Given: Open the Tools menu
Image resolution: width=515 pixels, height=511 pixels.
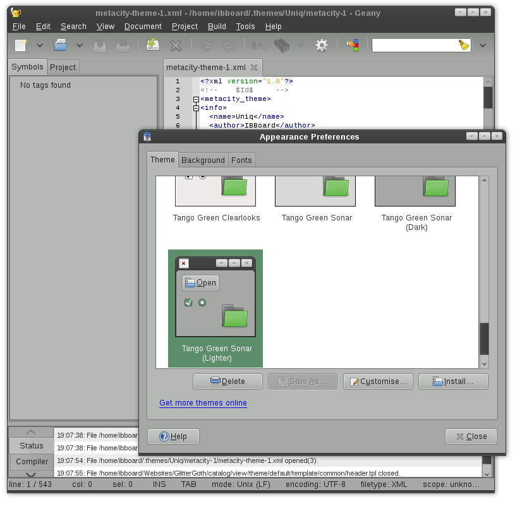Looking at the screenshot, I should tap(245, 27).
